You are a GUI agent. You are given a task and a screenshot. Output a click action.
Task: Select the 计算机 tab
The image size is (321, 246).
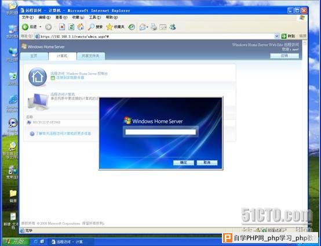[62, 56]
